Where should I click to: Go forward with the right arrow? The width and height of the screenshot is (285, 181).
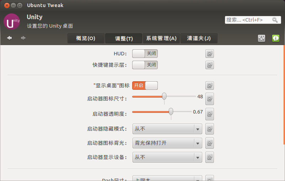23,38
